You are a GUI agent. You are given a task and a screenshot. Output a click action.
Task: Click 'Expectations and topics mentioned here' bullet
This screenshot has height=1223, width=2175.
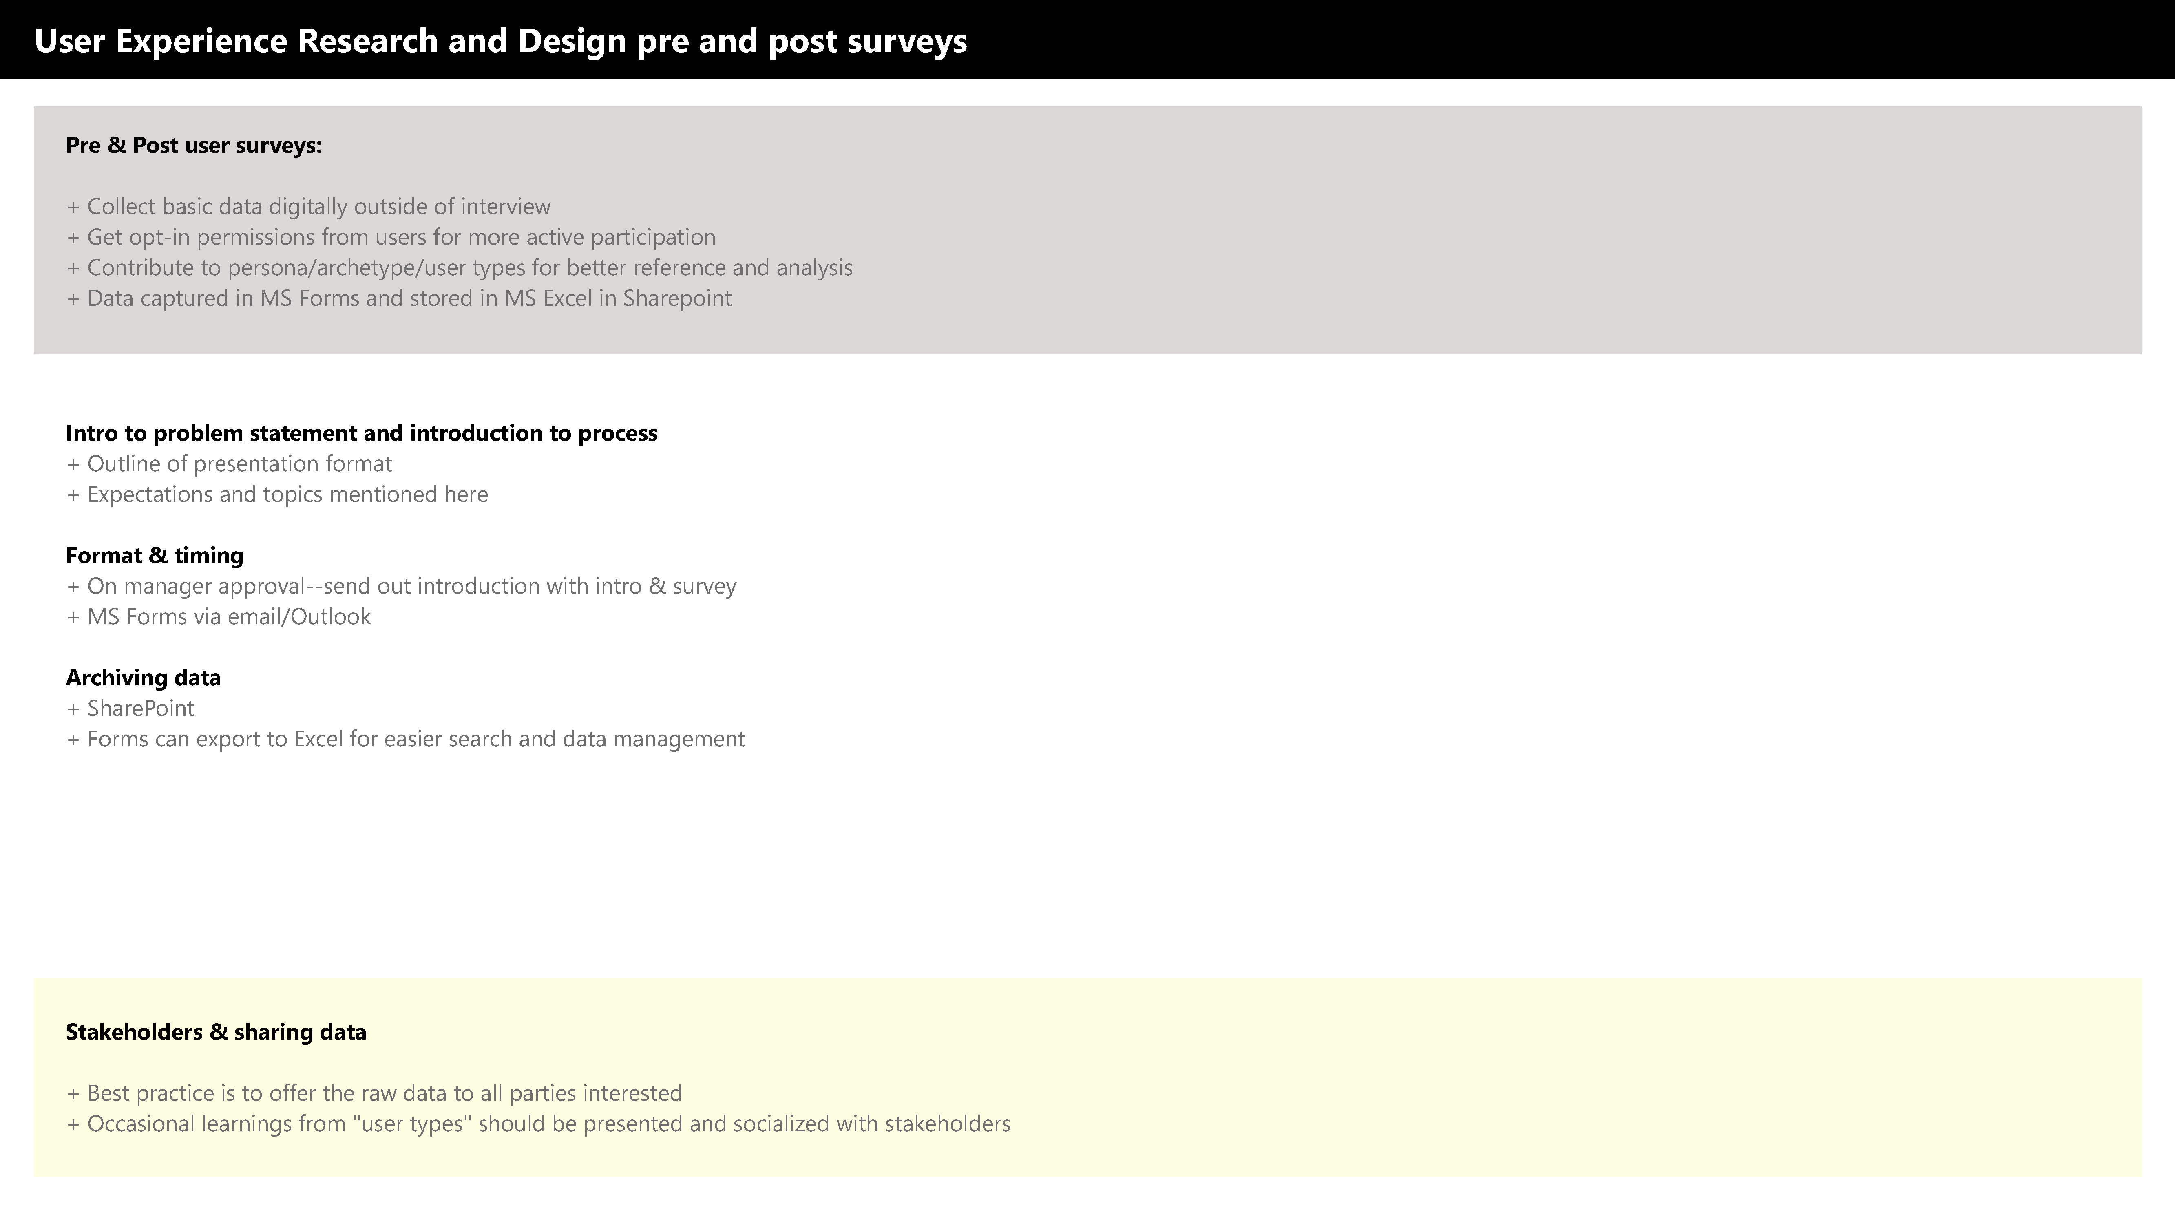click(x=277, y=494)
